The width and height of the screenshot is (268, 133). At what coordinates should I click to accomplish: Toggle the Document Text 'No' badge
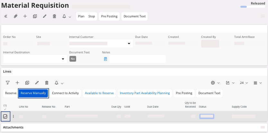pos(73,59)
